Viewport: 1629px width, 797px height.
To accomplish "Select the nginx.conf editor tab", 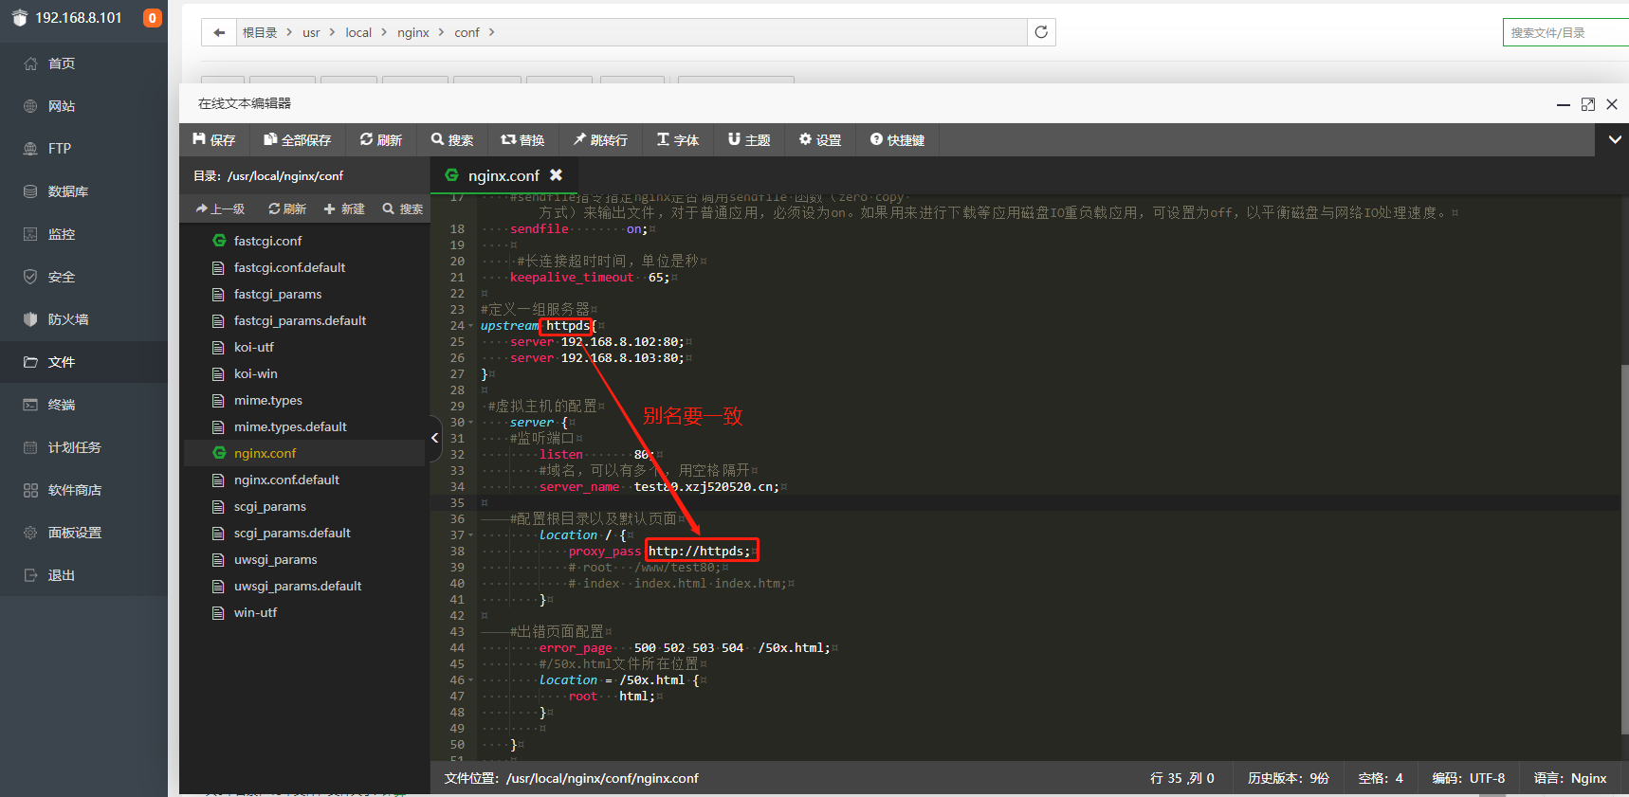I will coord(503,175).
